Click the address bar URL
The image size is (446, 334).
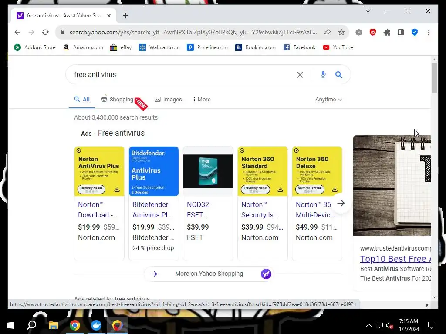point(193,32)
